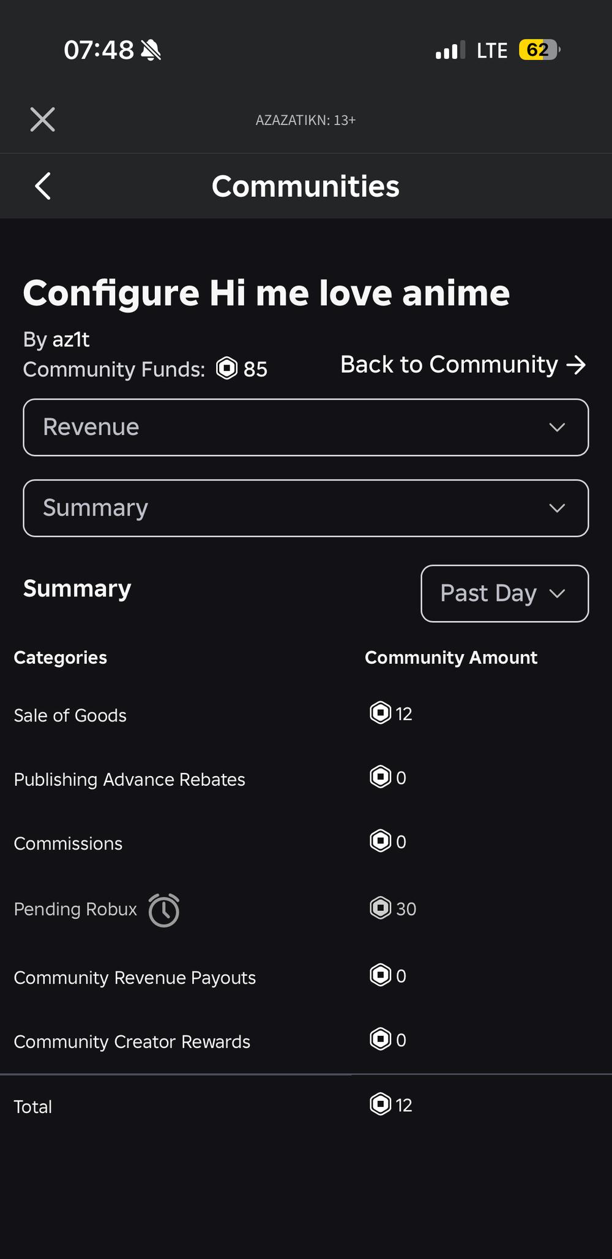
Task: Tap the Community Revenue Payouts row
Action: pyautogui.click(x=135, y=978)
